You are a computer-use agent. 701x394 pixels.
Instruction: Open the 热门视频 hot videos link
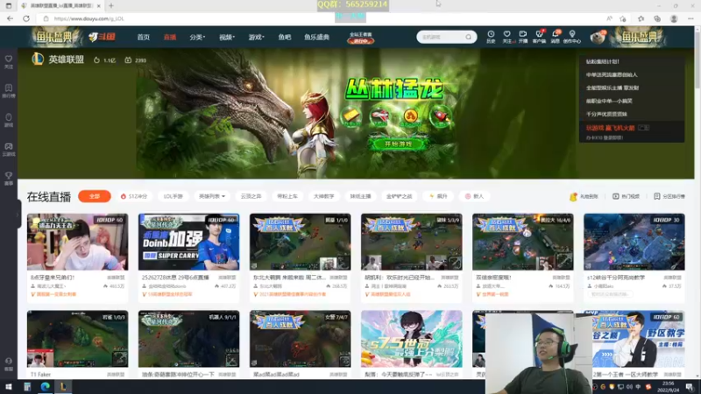(626, 196)
